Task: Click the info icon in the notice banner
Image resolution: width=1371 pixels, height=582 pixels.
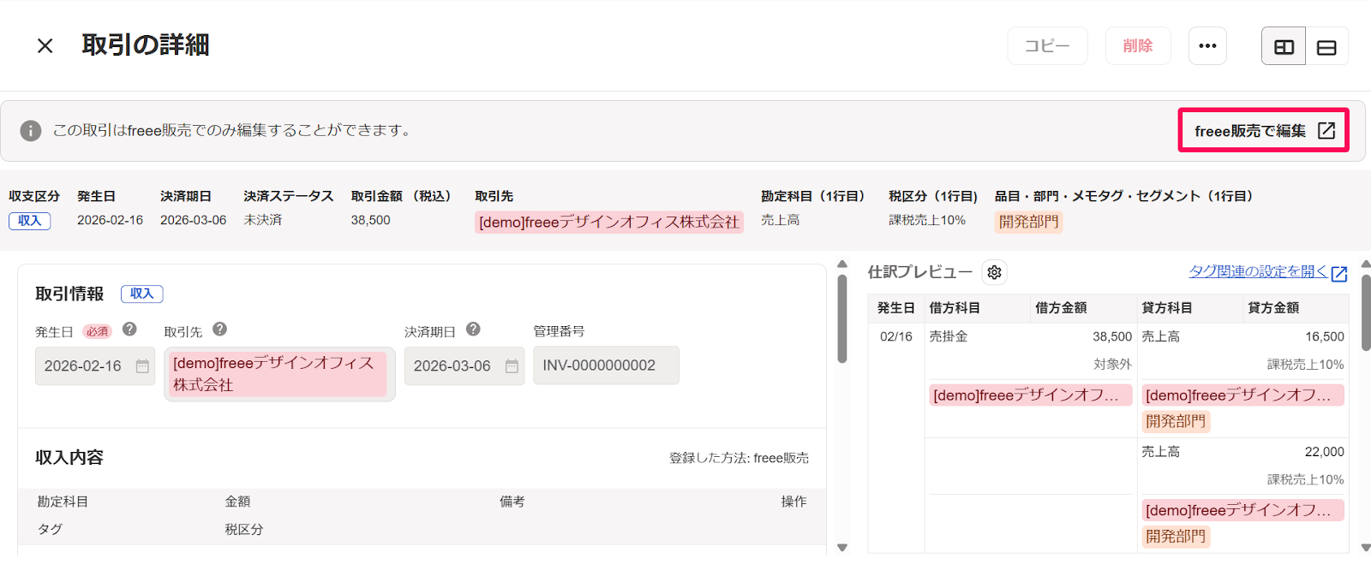Action: tap(31, 131)
